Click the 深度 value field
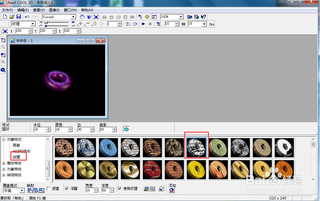The width and height of the screenshot is (320, 201). pyautogui.click(x=105, y=190)
